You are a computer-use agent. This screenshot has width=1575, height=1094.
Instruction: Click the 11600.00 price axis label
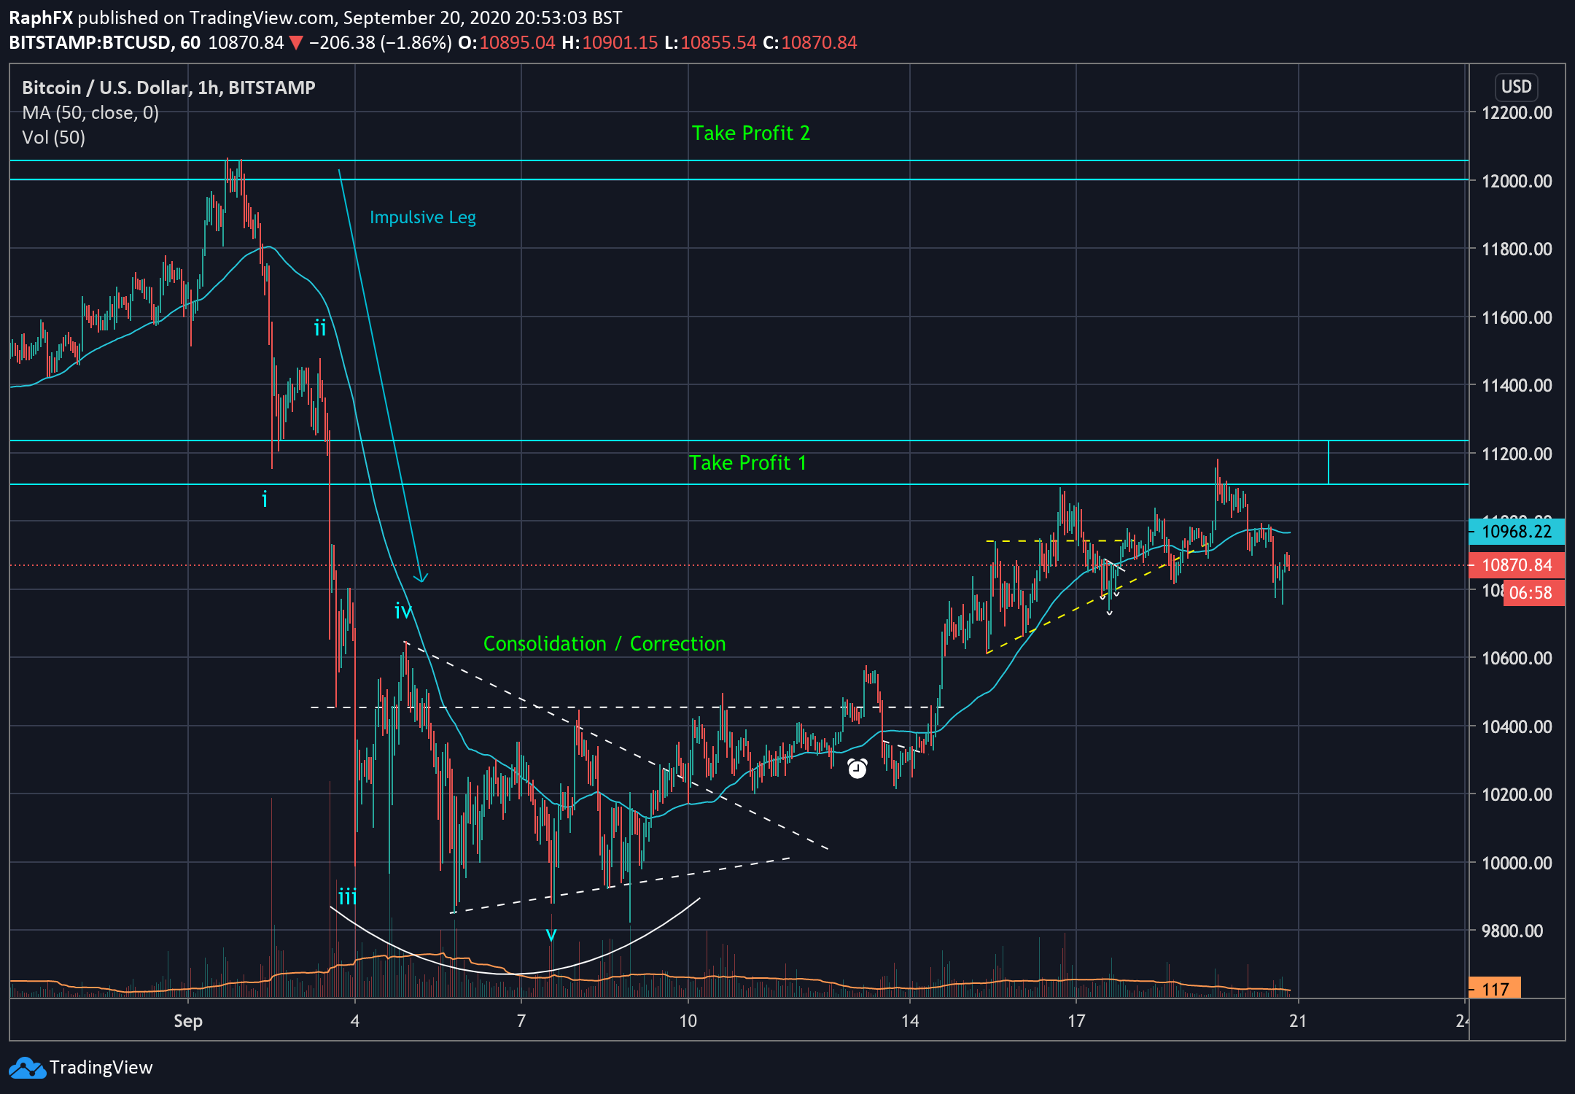click(1517, 317)
